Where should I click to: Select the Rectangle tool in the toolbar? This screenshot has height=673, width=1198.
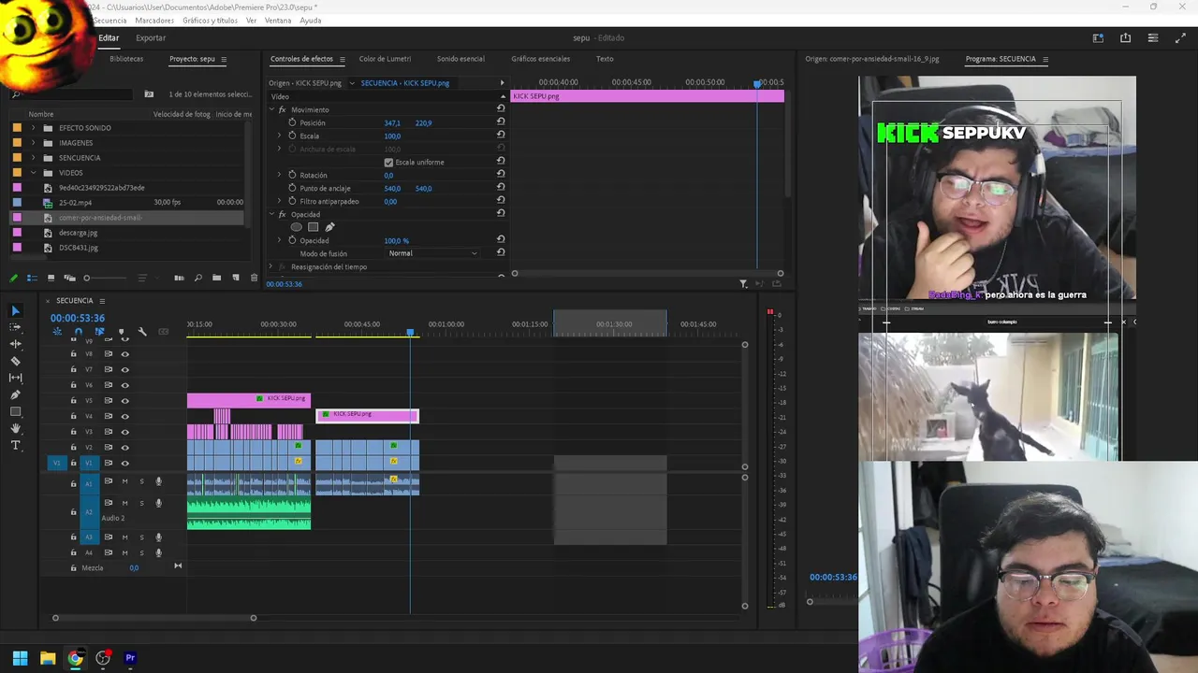15,411
